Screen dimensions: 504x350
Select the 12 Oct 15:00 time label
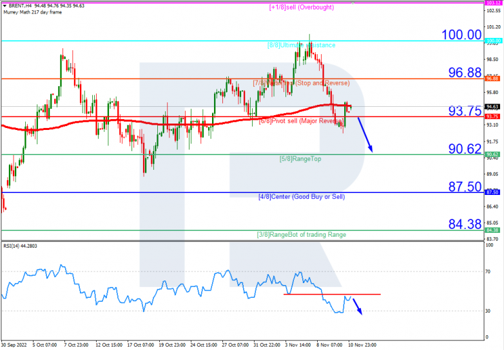point(109,345)
